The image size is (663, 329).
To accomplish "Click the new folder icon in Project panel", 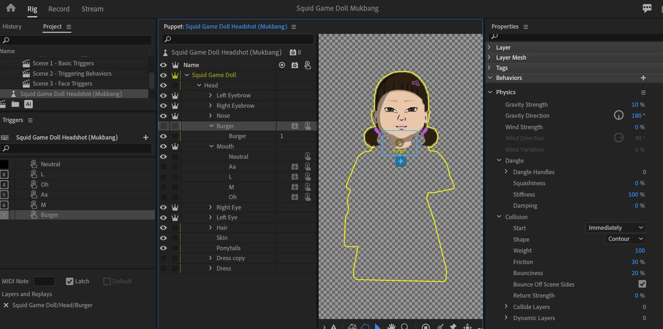I will click(15, 104).
